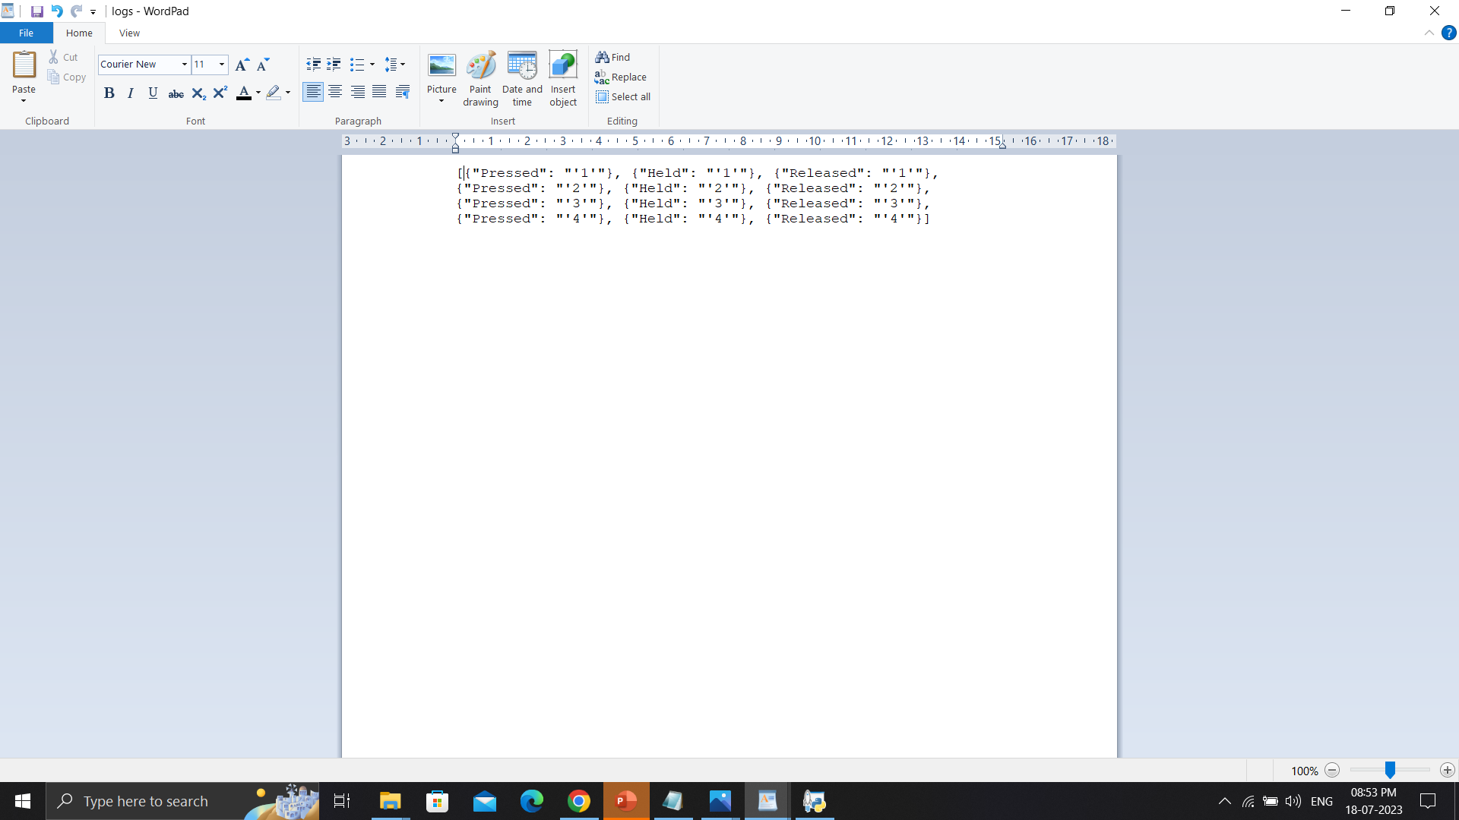Open Google Chrome from the taskbar
1459x820 pixels.
pyautogui.click(x=579, y=801)
